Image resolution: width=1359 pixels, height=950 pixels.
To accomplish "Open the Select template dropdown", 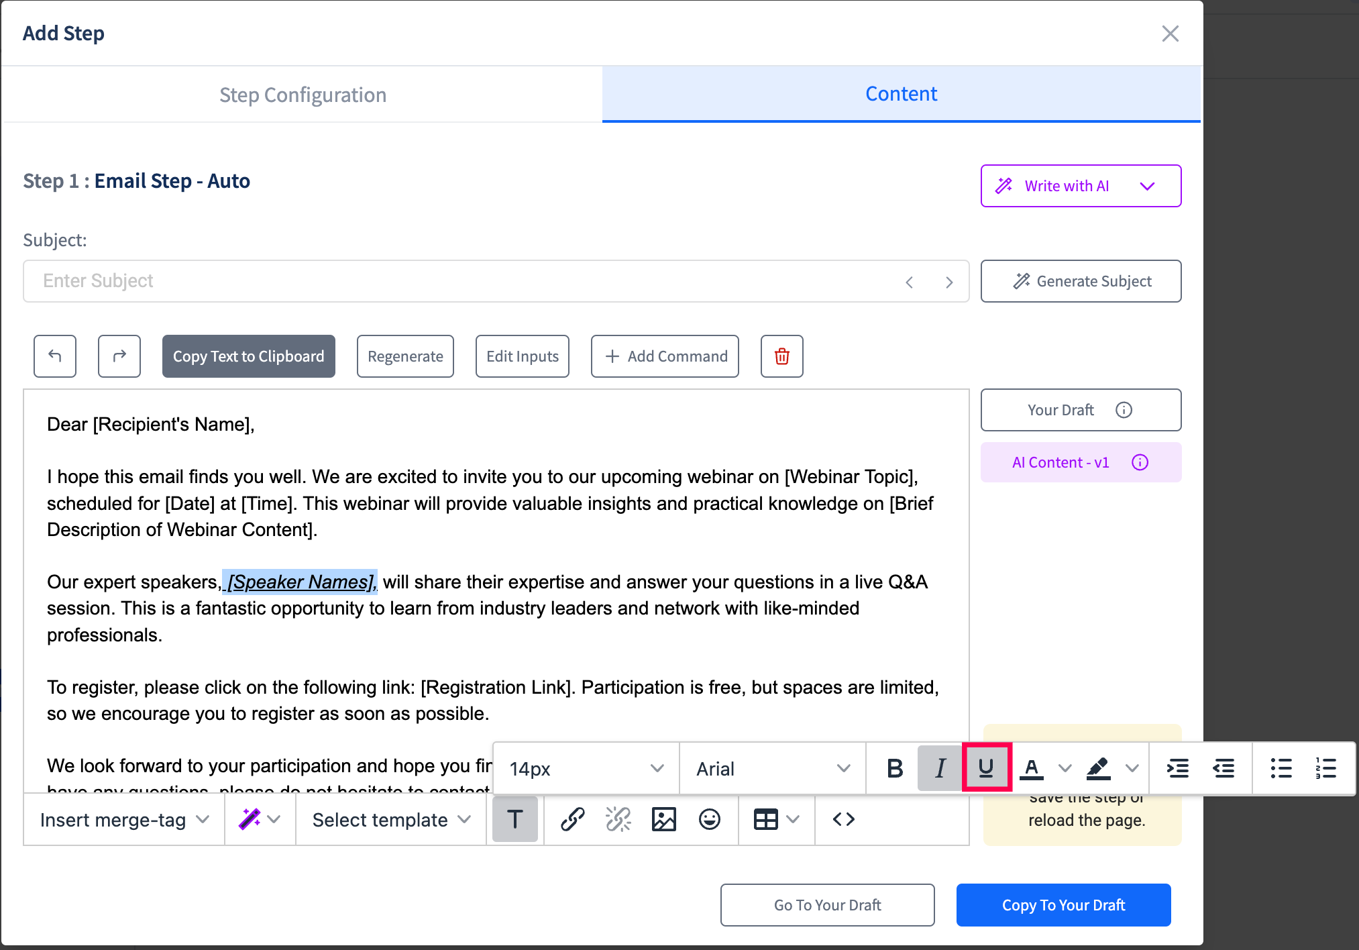I will [391, 819].
